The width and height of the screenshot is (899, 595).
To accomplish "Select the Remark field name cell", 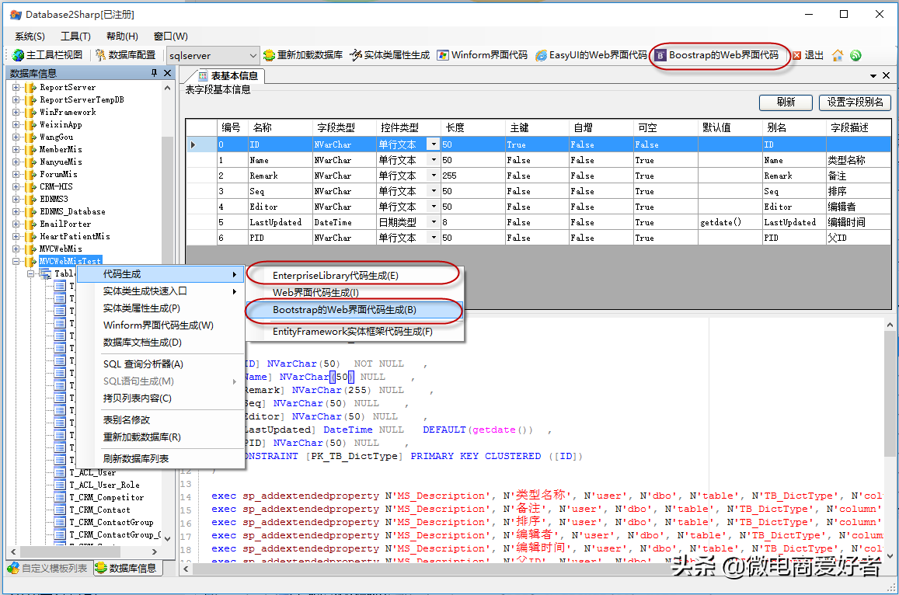I will pyautogui.click(x=281, y=176).
